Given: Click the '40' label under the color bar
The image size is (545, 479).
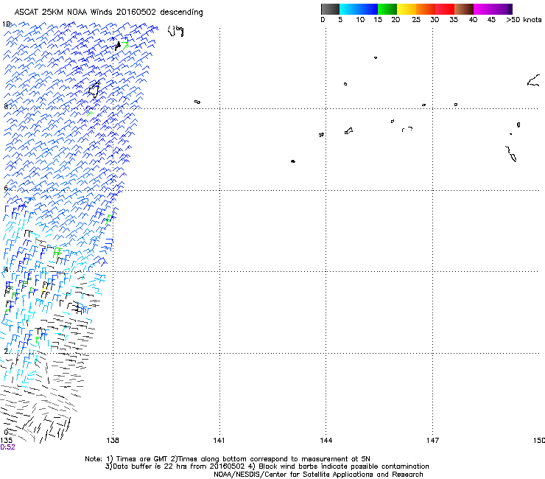Looking at the screenshot, I should point(473,19).
